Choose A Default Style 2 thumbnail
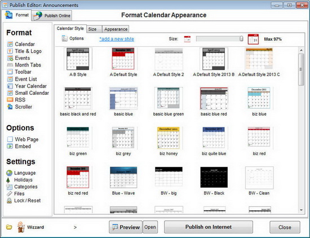The height and width of the screenshot is (238, 310). coord(169,59)
